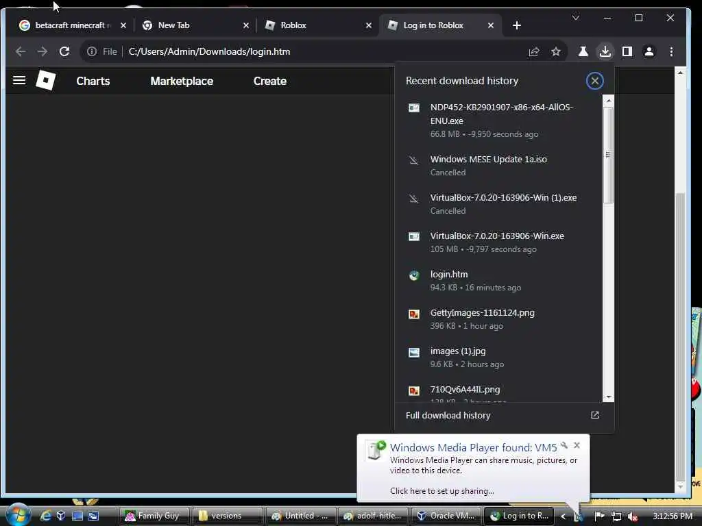This screenshot has width=702, height=526.
Task: Switch to Family Guy taskbar window
Action: coord(154,516)
